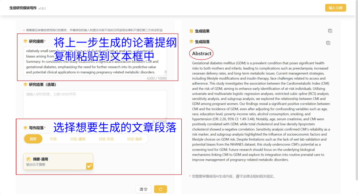Click the v1.0.1 version label
This screenshot has height=194, width=358.
coord(42,8)
